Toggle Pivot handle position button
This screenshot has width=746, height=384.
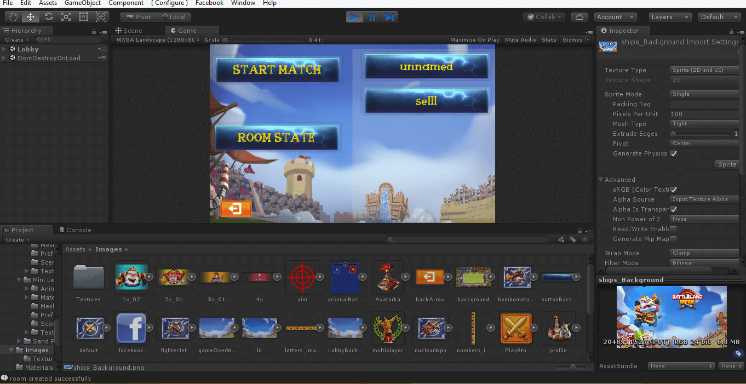138,17
